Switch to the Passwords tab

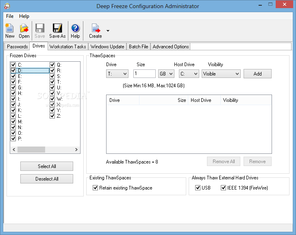click(17, 47)
